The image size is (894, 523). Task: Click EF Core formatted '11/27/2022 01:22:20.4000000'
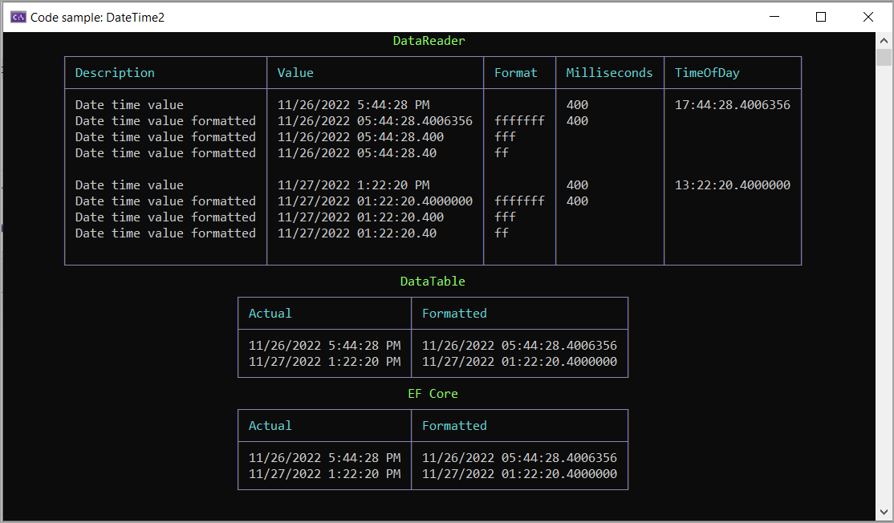click(519, 473)
